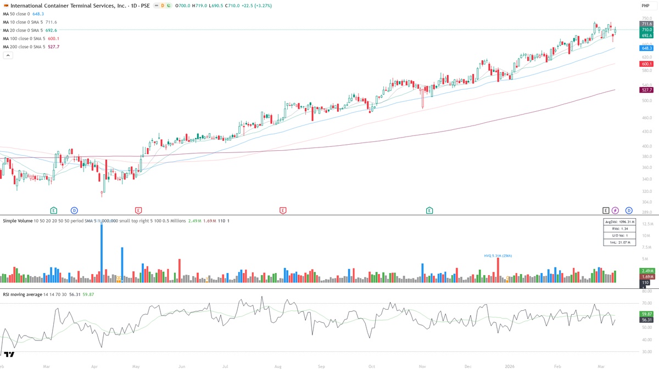Click the green E earnings marker in early November

pos(429,210)
